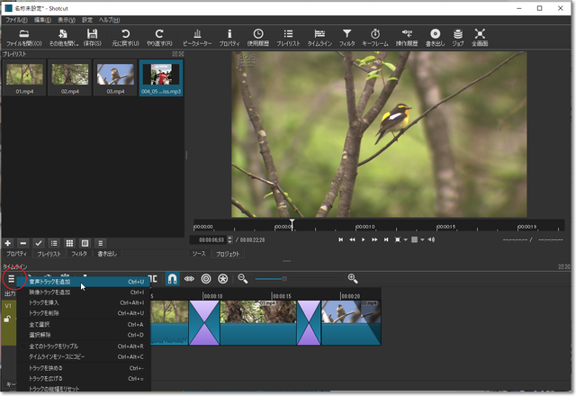
Task: Switch to the プロジェクト player tab
Action: pyautogui.click(x=229, y=254)
